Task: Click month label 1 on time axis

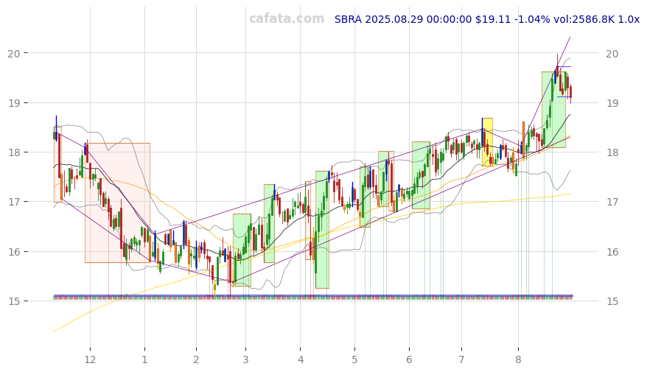Action: click(145, 359)
